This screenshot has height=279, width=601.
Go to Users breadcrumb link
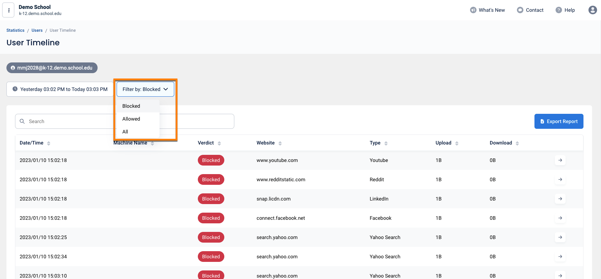click(x=37, y=30)
